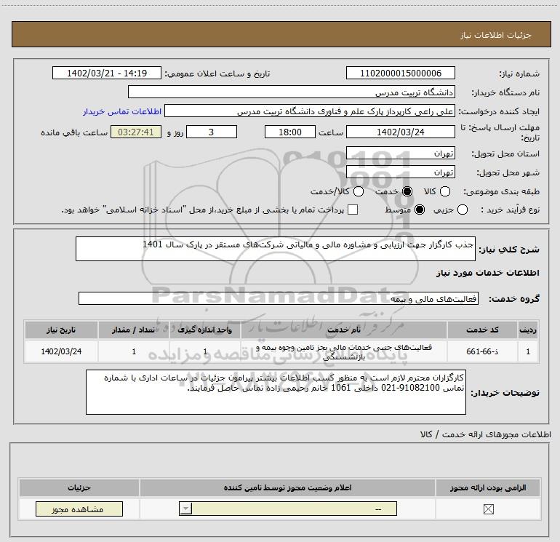This screenshot has height=542, width=560.
Task: Select the جزیی purchase type radio
Action: (463, 210)
